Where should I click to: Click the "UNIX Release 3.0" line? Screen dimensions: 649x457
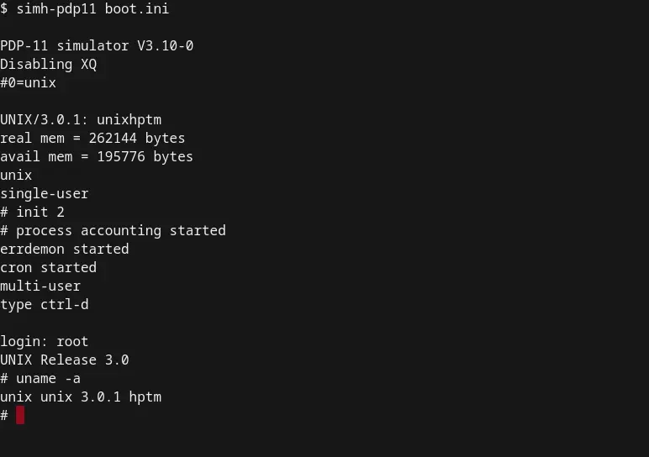click(x=65, y=360)
